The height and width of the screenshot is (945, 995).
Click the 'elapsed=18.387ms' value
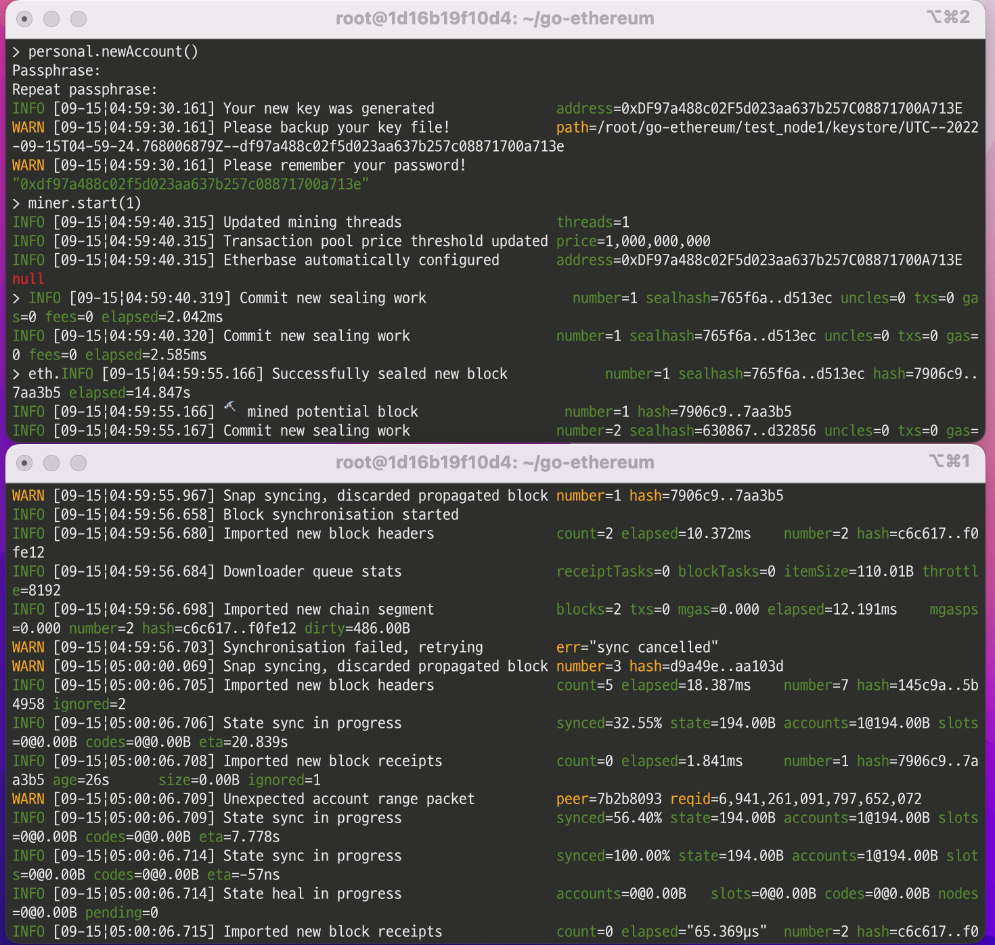click(686, 685)
